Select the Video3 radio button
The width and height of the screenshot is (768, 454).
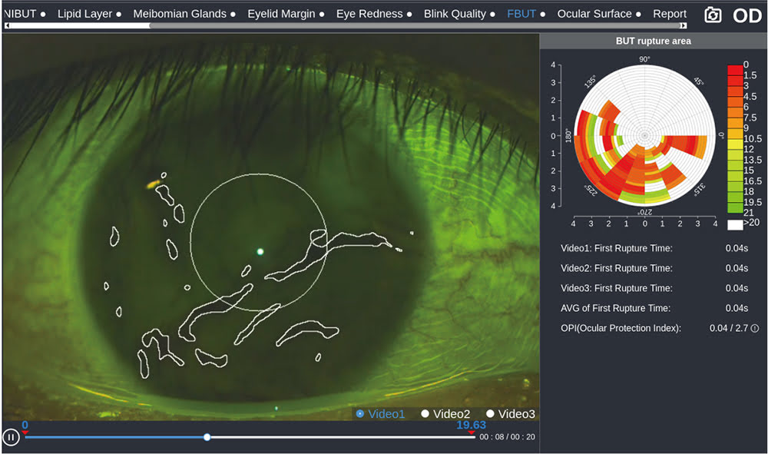[490, 414]
